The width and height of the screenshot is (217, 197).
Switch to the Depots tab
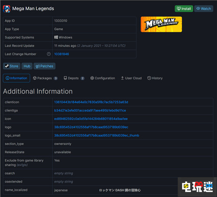pyautogui.click(x=74, y=78)
